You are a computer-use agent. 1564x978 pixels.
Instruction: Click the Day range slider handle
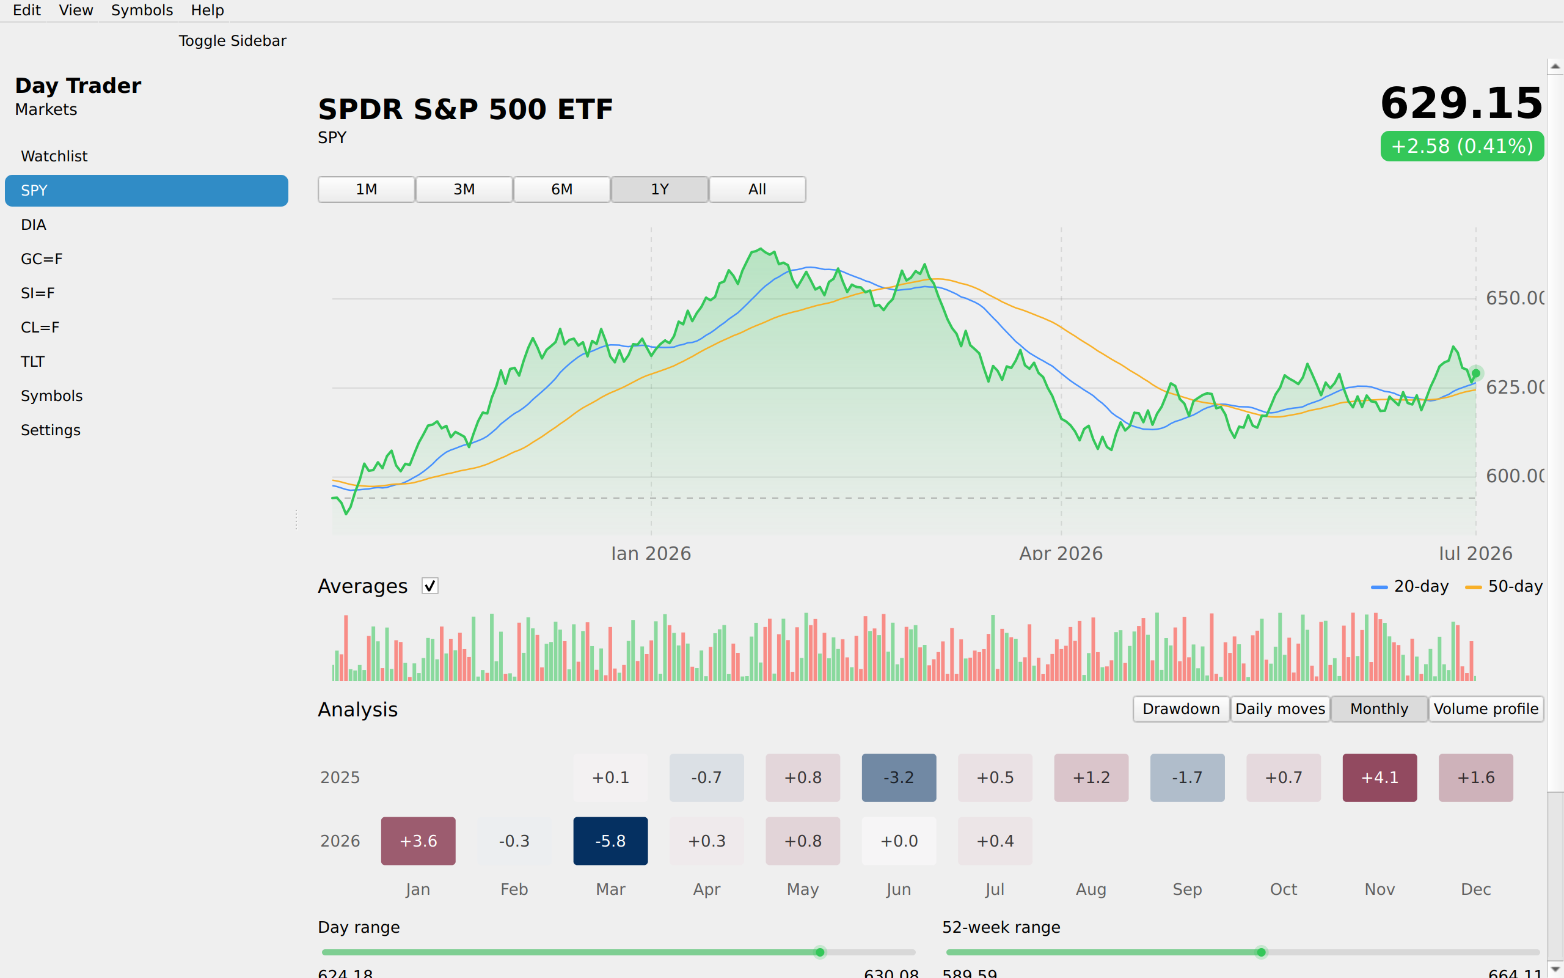pyautogui.click(x=820, y=952)
